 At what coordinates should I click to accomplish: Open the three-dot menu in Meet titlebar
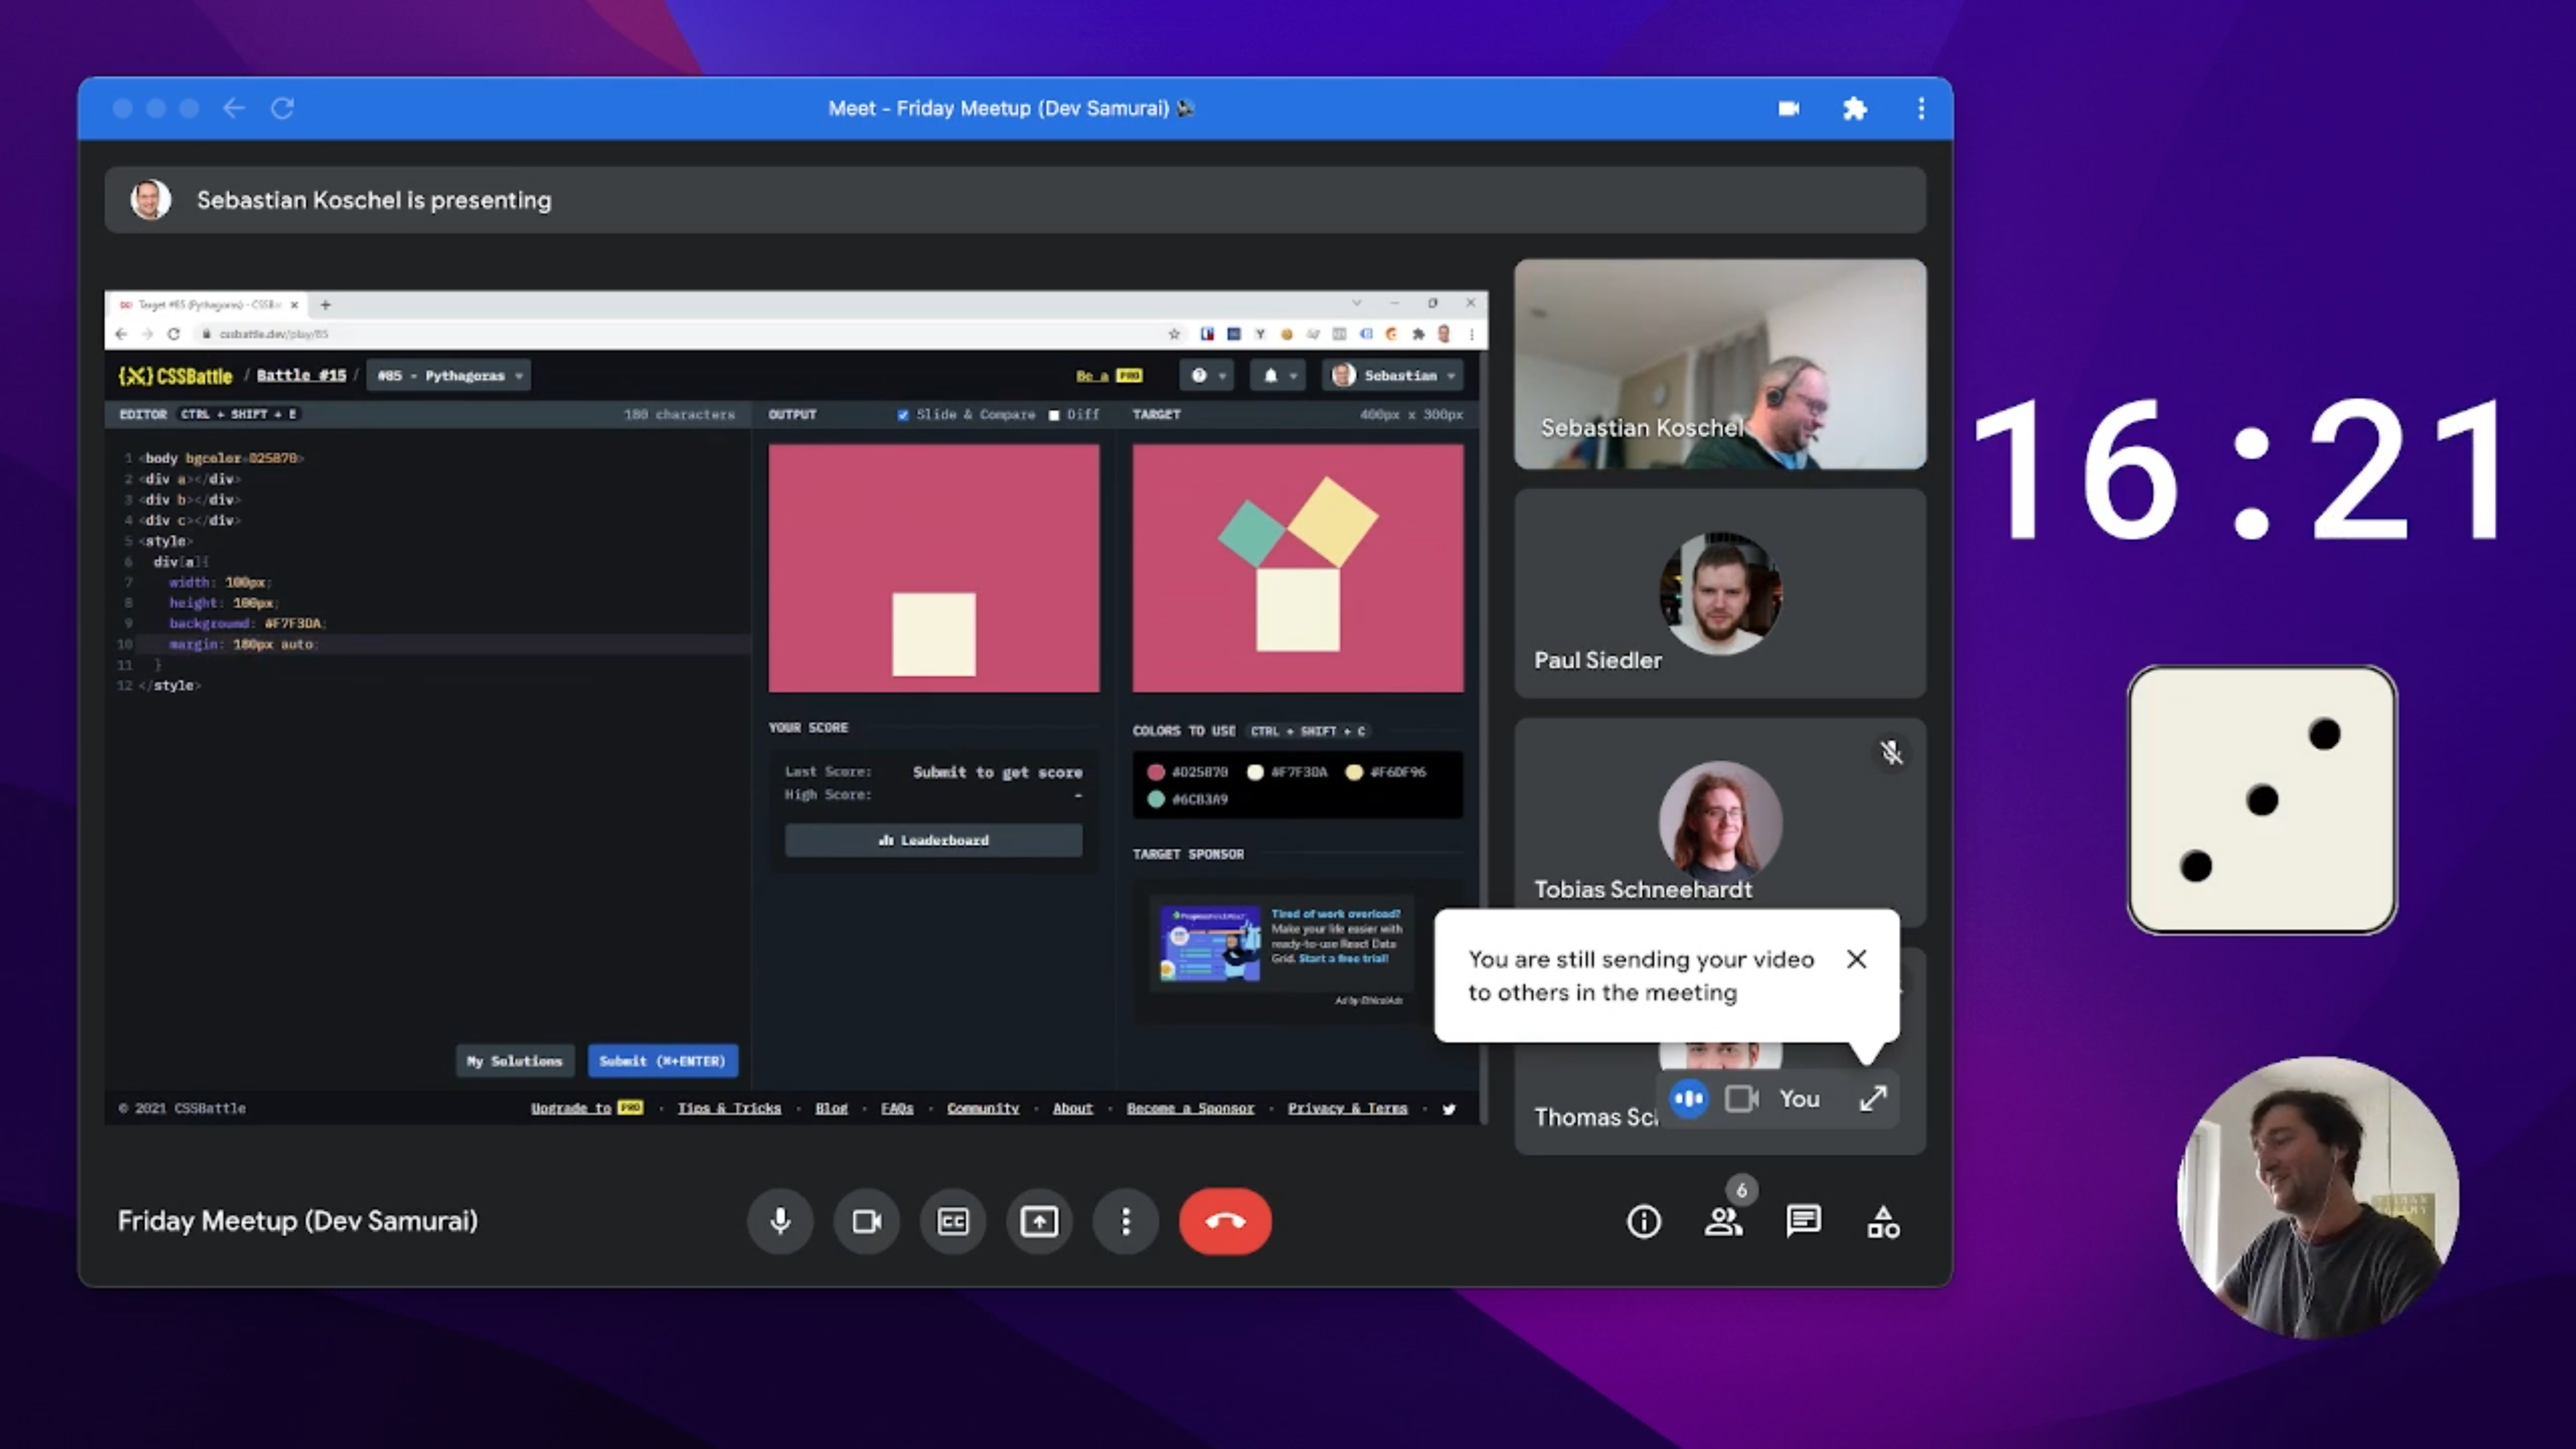pyautogui.click(x=1921, y=108)
